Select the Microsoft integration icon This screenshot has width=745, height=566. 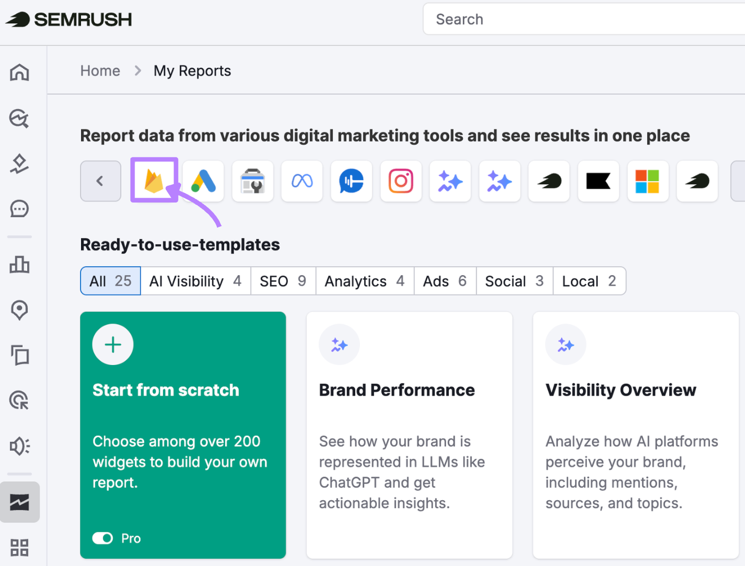click(x=648, y=181)
